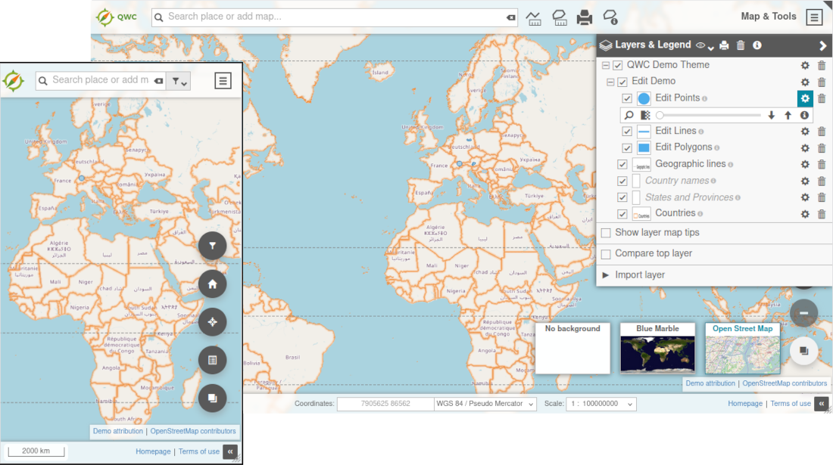Click the print icon in the top toolbar

[x=585, y=17]
